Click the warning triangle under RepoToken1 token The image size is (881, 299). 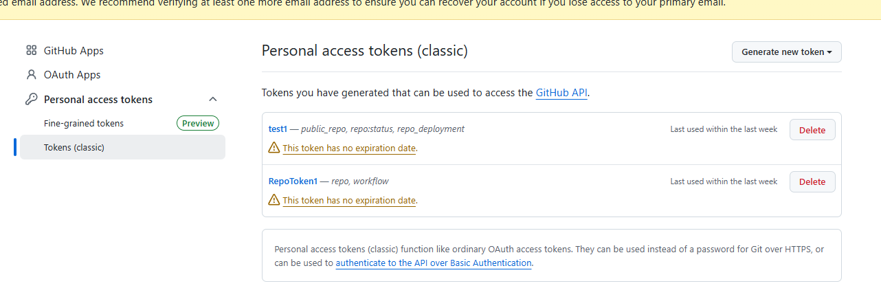coord(274,199)
